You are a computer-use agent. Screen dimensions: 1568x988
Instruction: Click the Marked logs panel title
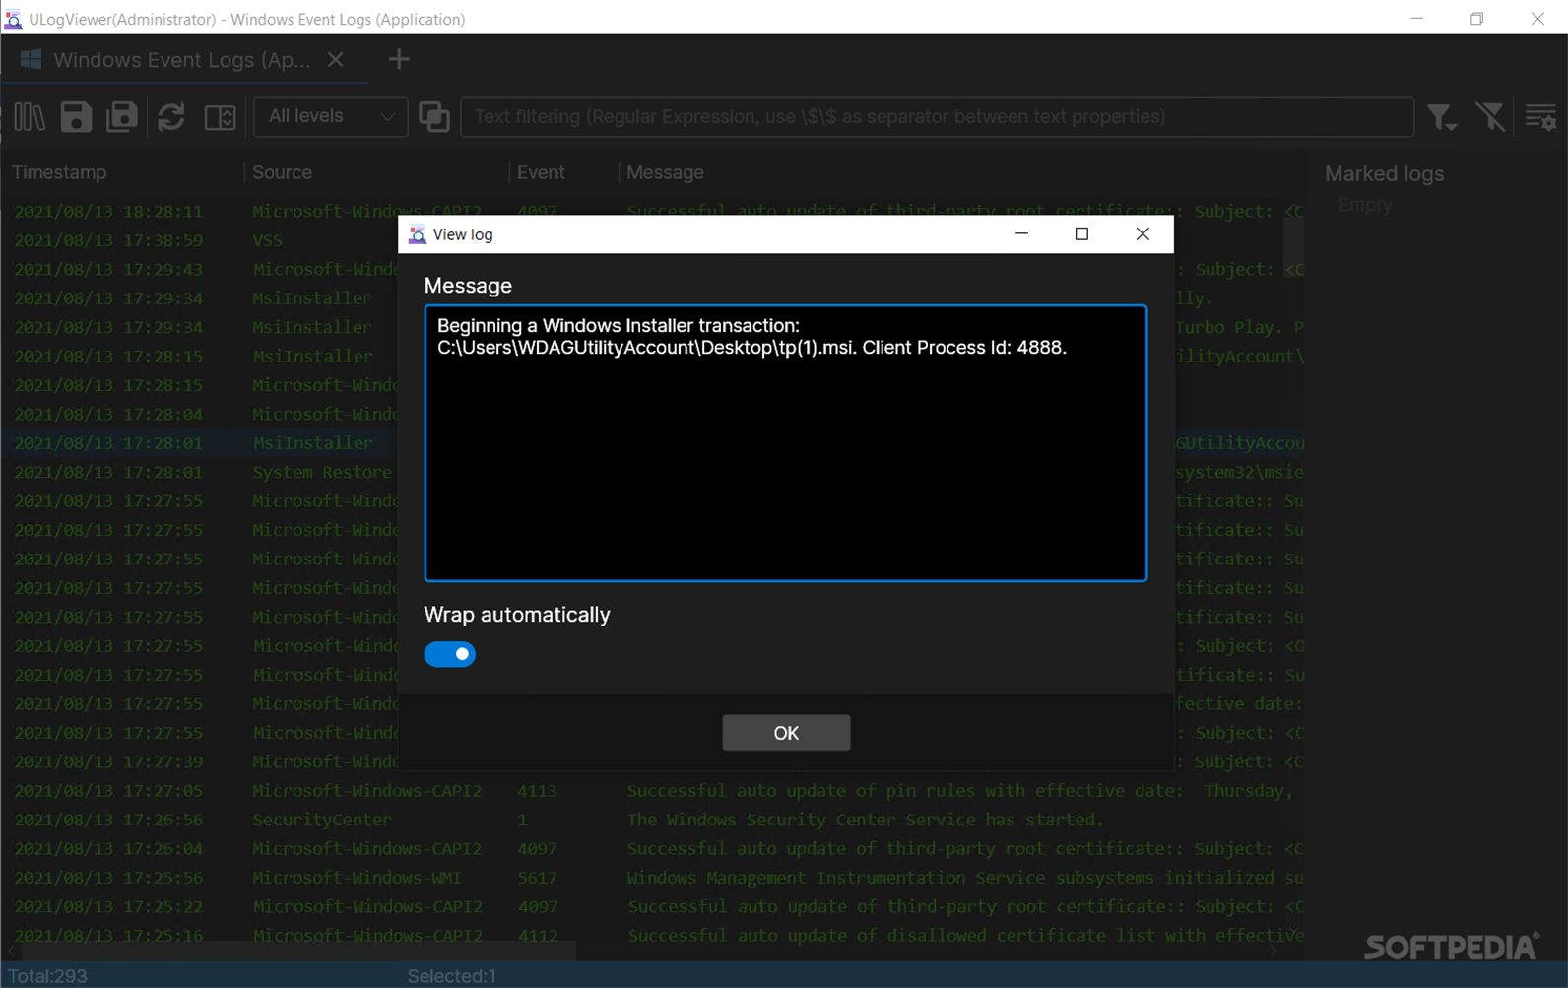pos(1384,174)
